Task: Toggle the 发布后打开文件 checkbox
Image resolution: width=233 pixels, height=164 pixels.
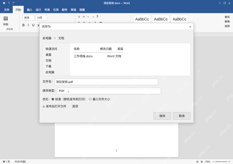Action: tap(44, 107)
